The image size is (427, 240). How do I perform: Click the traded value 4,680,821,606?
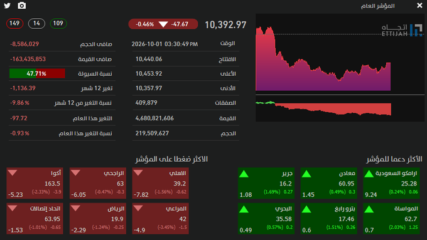pyautogui.click(x=154, y=118)
